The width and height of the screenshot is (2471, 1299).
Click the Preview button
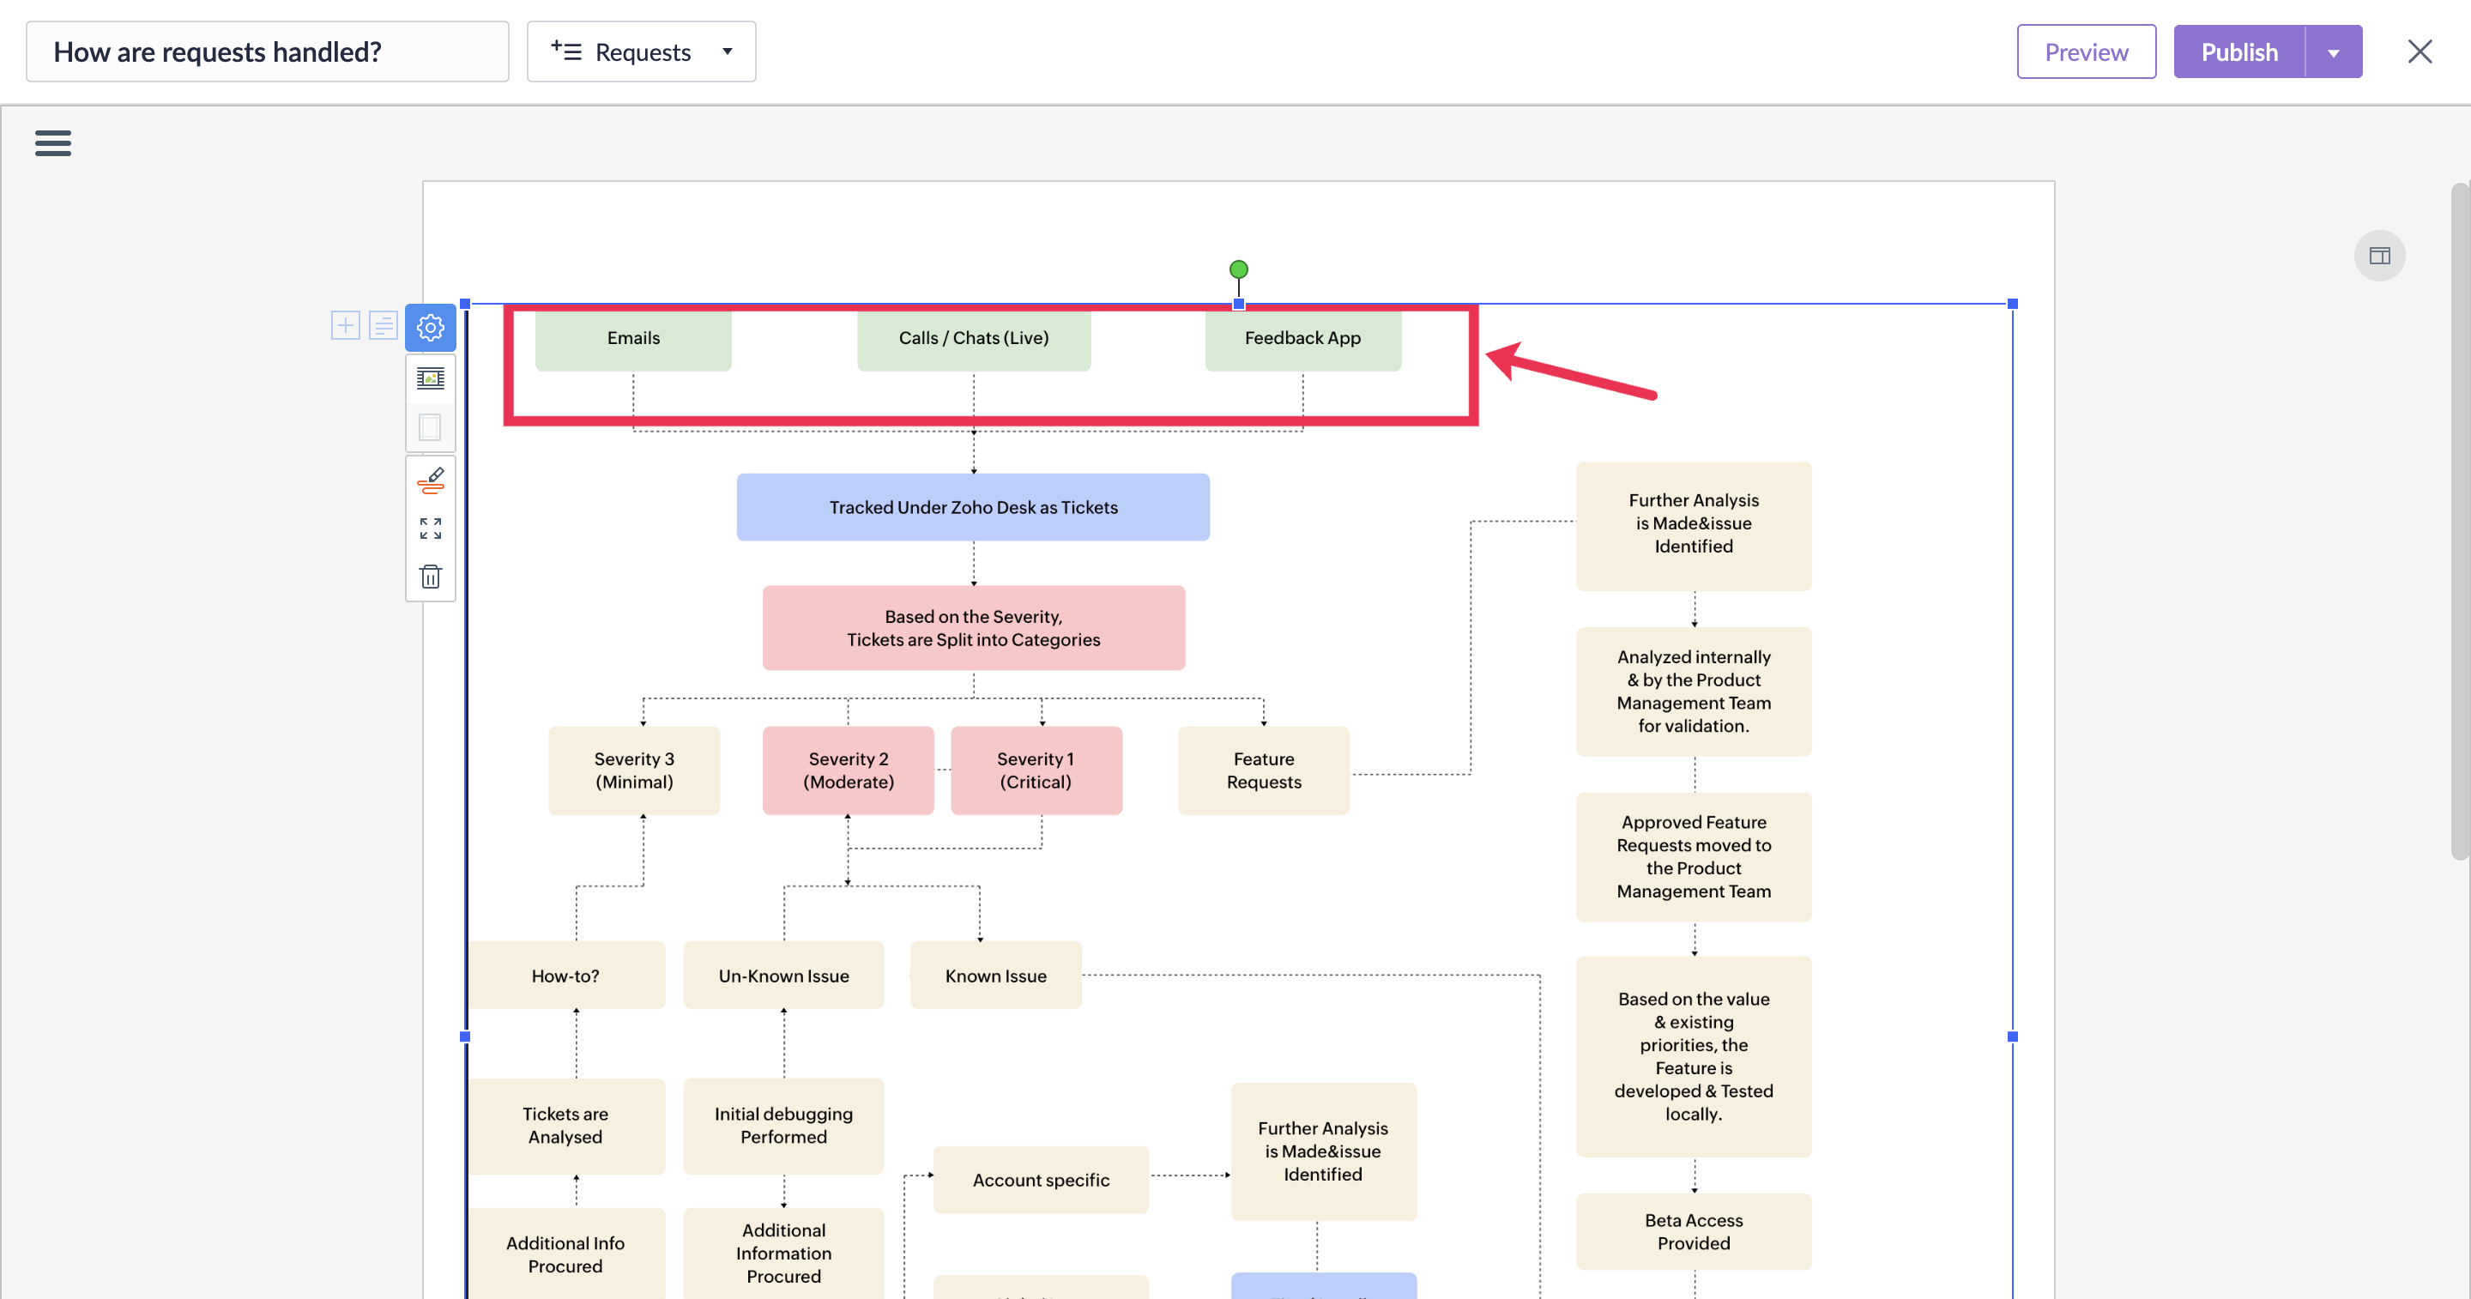[x=2086, y=51]
